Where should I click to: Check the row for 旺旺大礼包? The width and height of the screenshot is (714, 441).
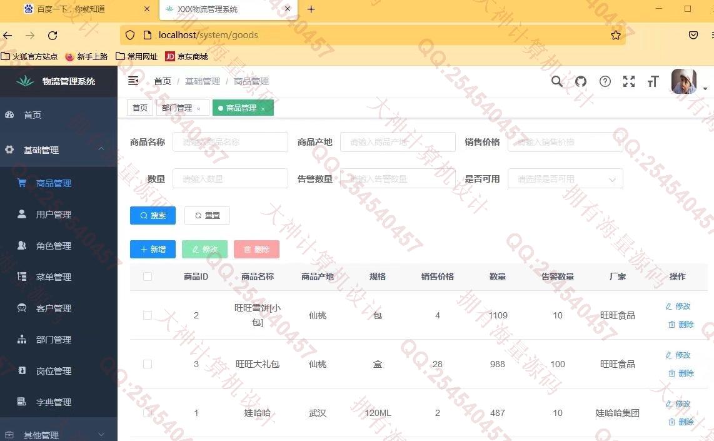coord(148,364)
